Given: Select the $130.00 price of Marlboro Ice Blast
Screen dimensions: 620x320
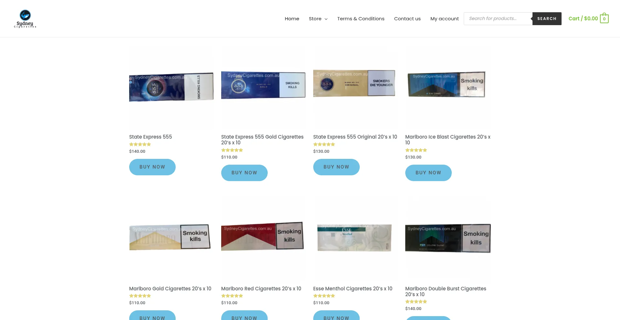Looking at the screenshot, I should [413, 157].
